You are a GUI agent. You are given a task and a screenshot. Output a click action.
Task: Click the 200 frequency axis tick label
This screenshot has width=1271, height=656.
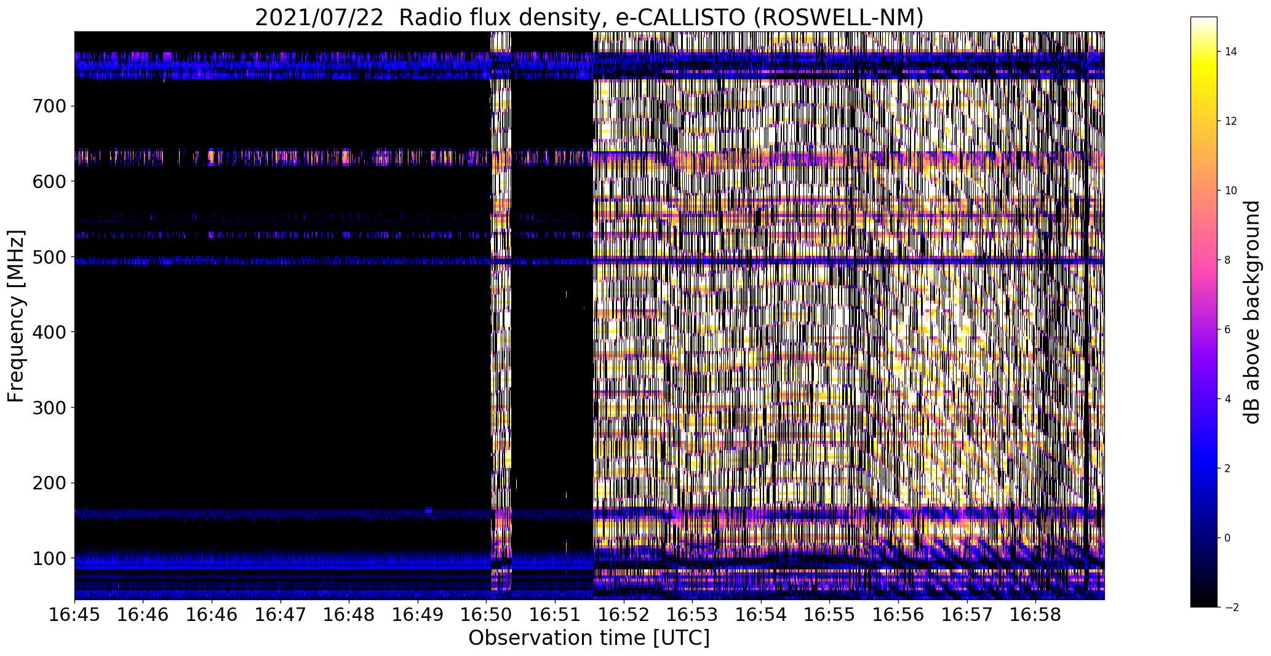pos(48,483)
